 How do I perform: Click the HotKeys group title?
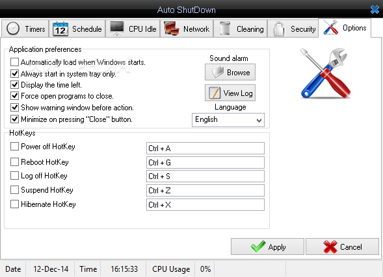tap(22, 133)
